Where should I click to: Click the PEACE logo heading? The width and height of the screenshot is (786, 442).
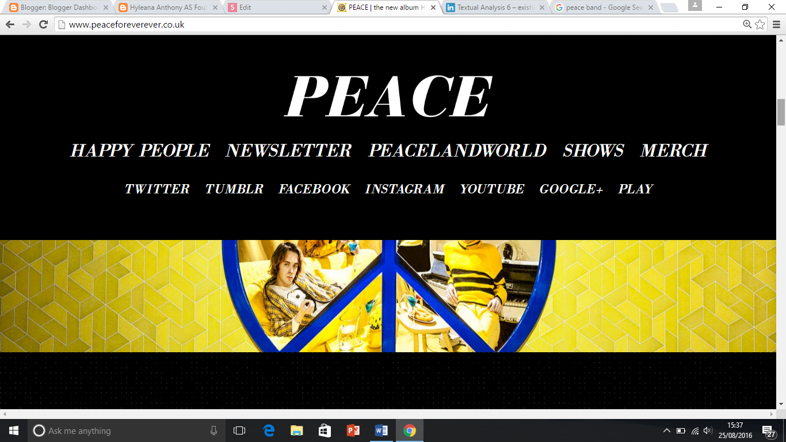389,96
